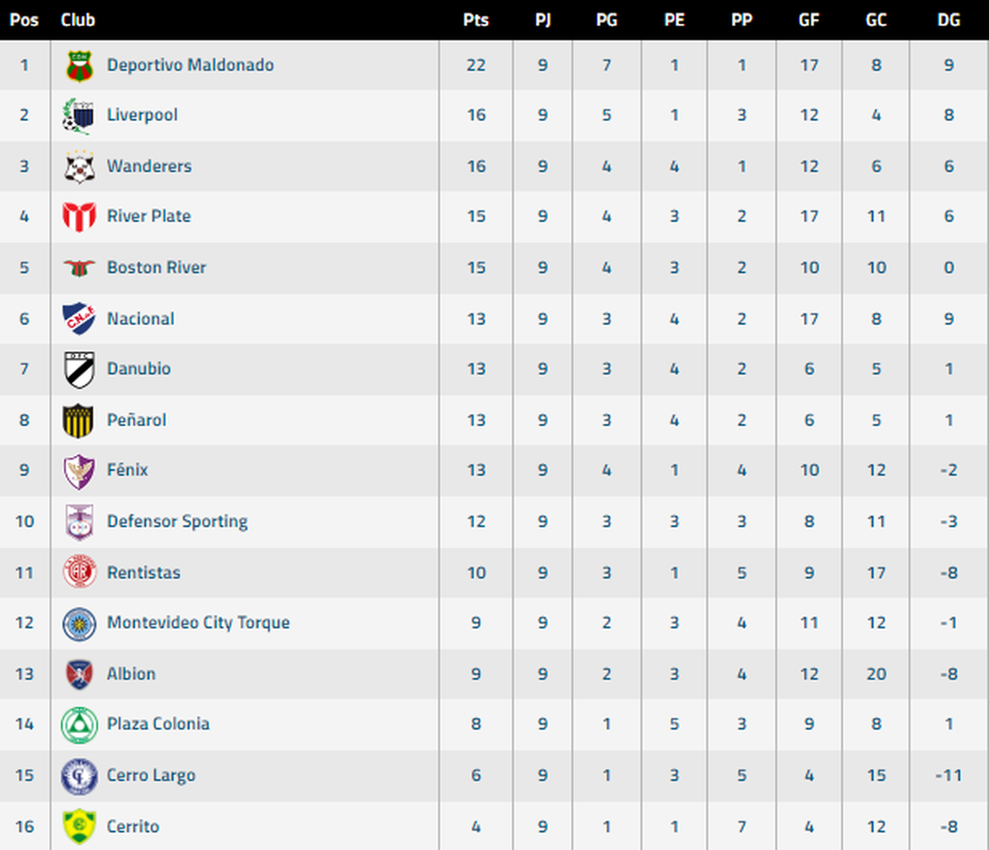Click the Plaza Colonia green circle crest

coord(80,725)
